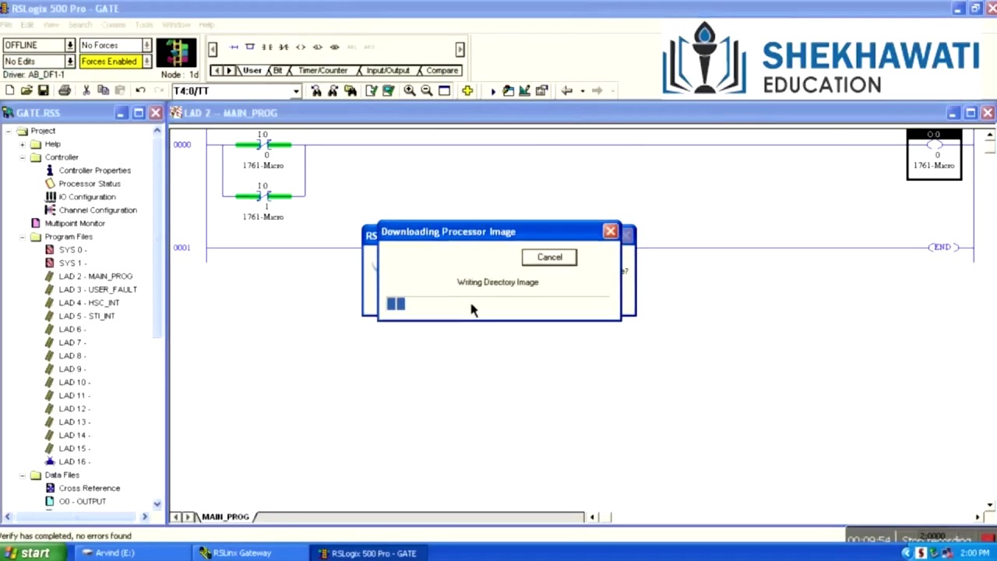This screenshot has height=561, width=997.
Task: Open LAD 2 - MAIN_PROG in tree
Action: coord(95,277)
